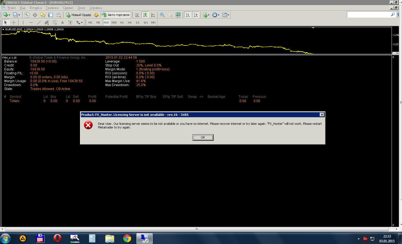Open the Вид menu

[22, 8]
